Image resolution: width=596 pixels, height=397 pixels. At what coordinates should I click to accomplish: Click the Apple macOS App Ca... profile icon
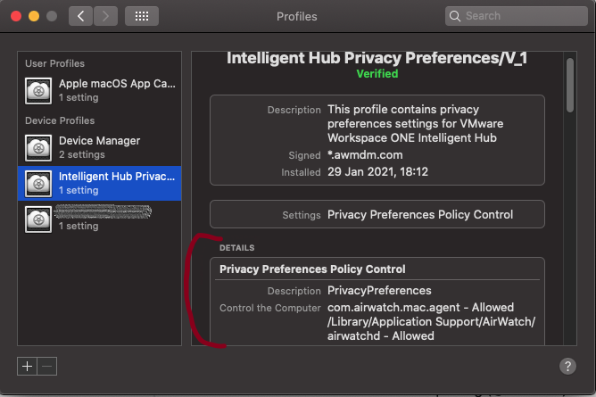pos(38,91)
